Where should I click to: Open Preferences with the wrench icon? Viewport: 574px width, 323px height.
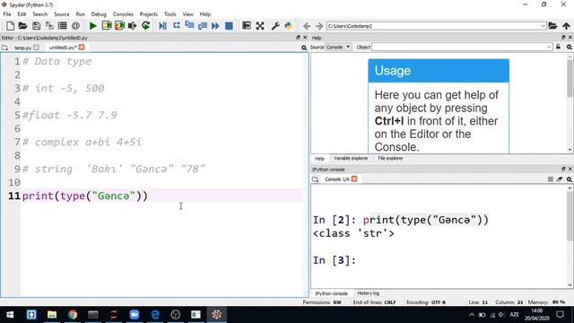275,26
